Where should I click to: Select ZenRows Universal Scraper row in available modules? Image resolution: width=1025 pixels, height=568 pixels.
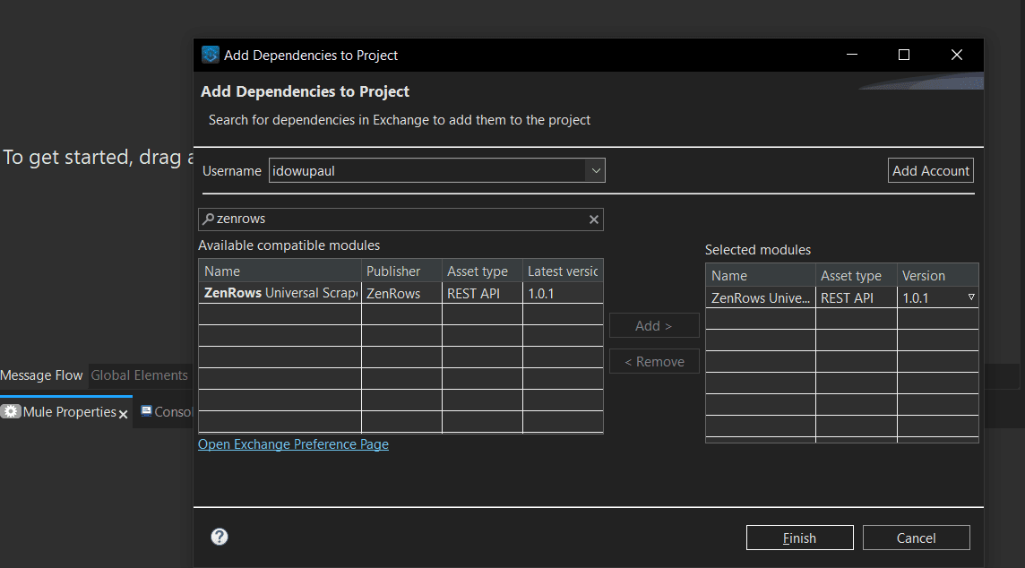pos(401,294)
